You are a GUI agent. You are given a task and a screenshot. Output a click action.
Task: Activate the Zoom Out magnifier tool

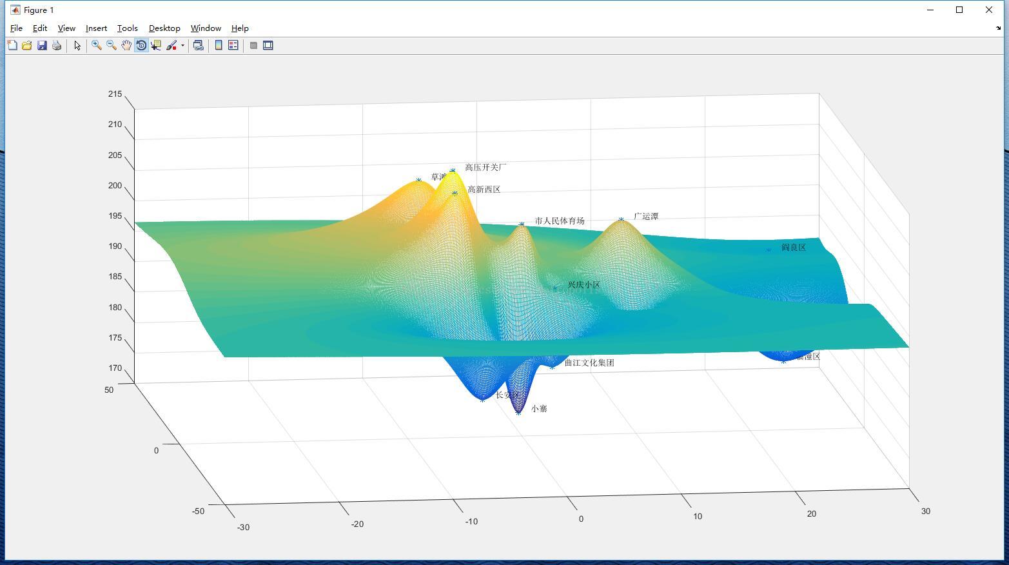112,45
